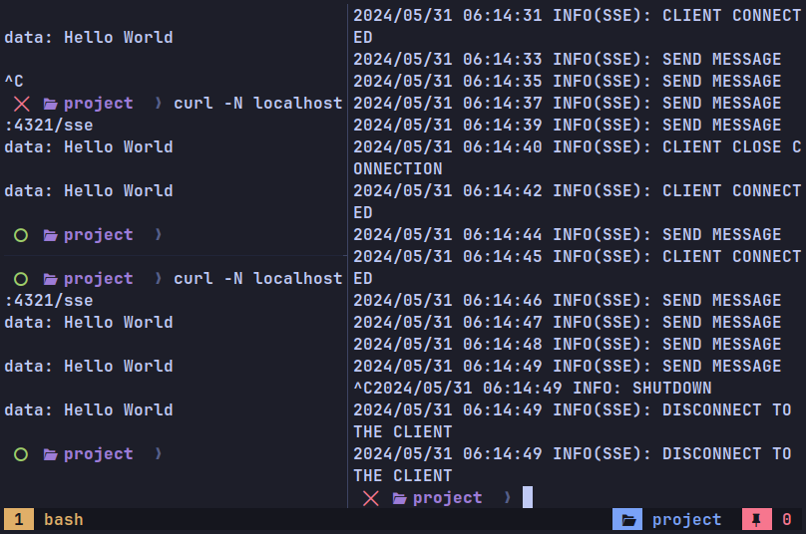Select the bash window name in status bar

click(64, 520)
